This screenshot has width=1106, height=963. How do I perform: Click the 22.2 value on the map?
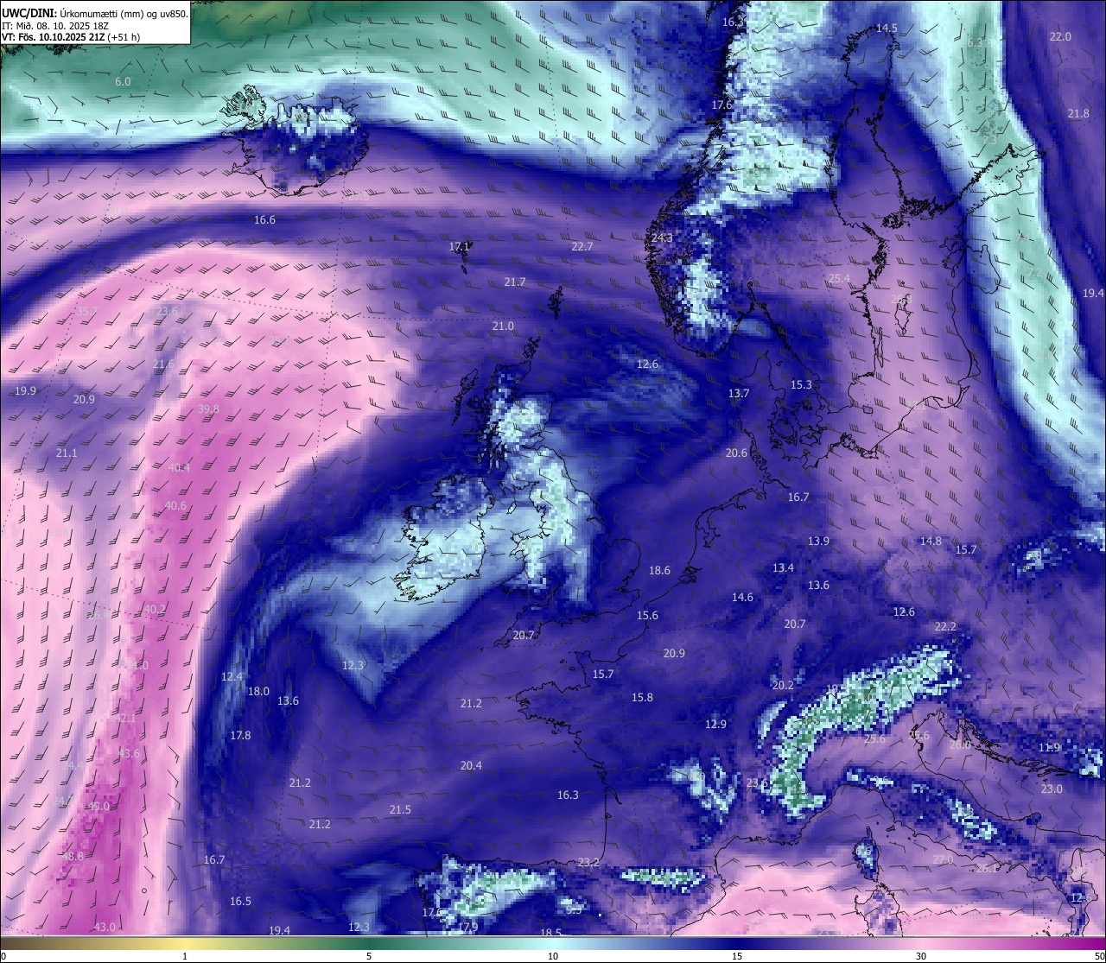945,627
